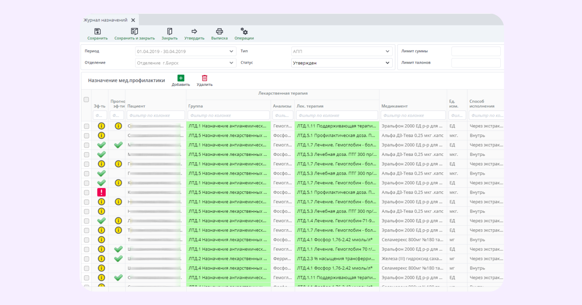This screenshot has height=305, width=582.
Task: Focus the Эф-ть column filter field
Action: (x=100, y=115)
